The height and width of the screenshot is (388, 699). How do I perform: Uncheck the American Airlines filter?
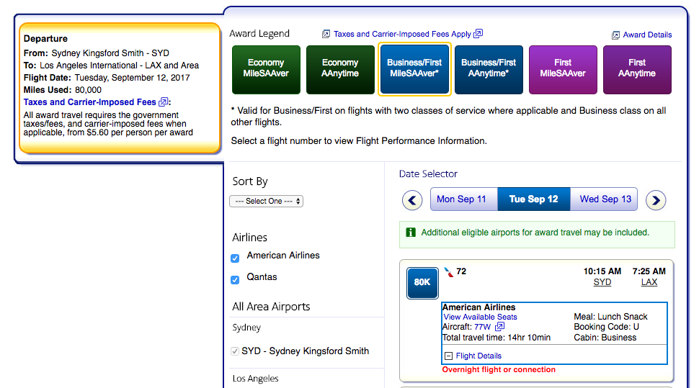click(x=235, y=258)
